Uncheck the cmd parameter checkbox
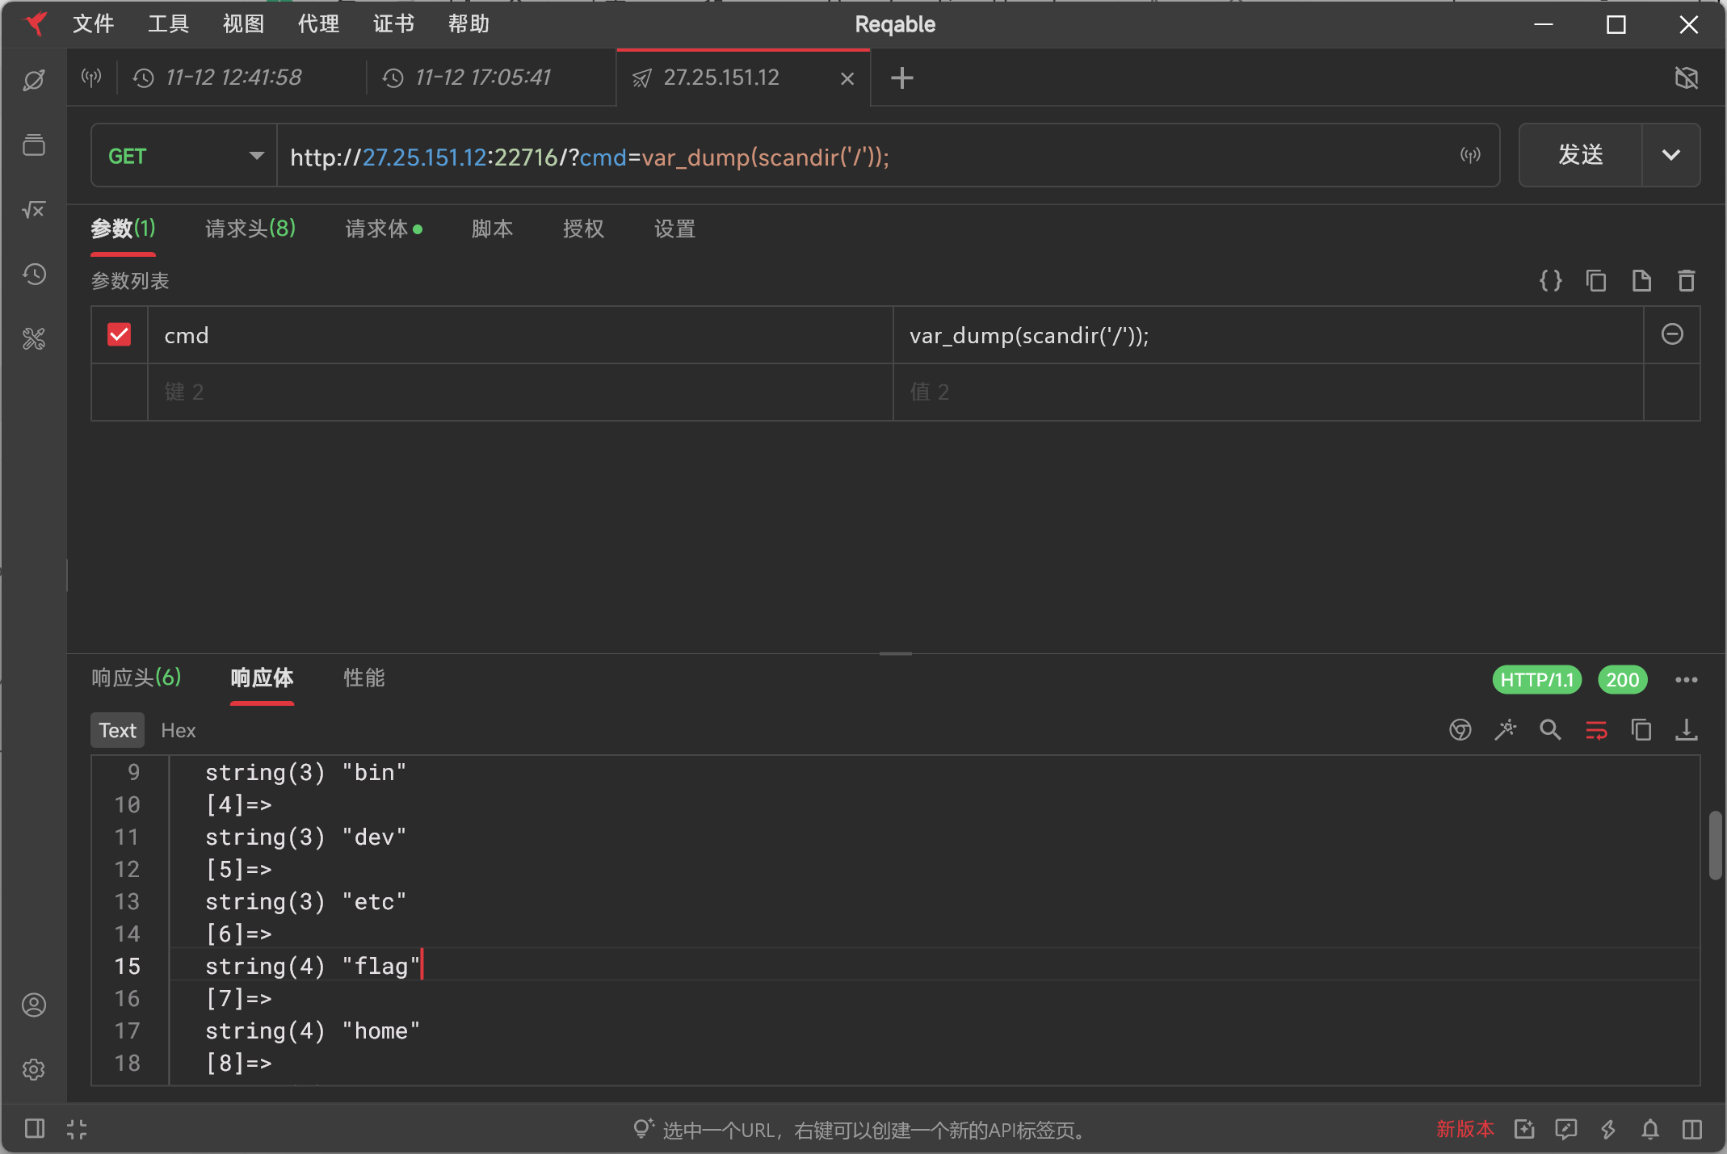This screenshot has width=1727, height=1154. point(120,334)
